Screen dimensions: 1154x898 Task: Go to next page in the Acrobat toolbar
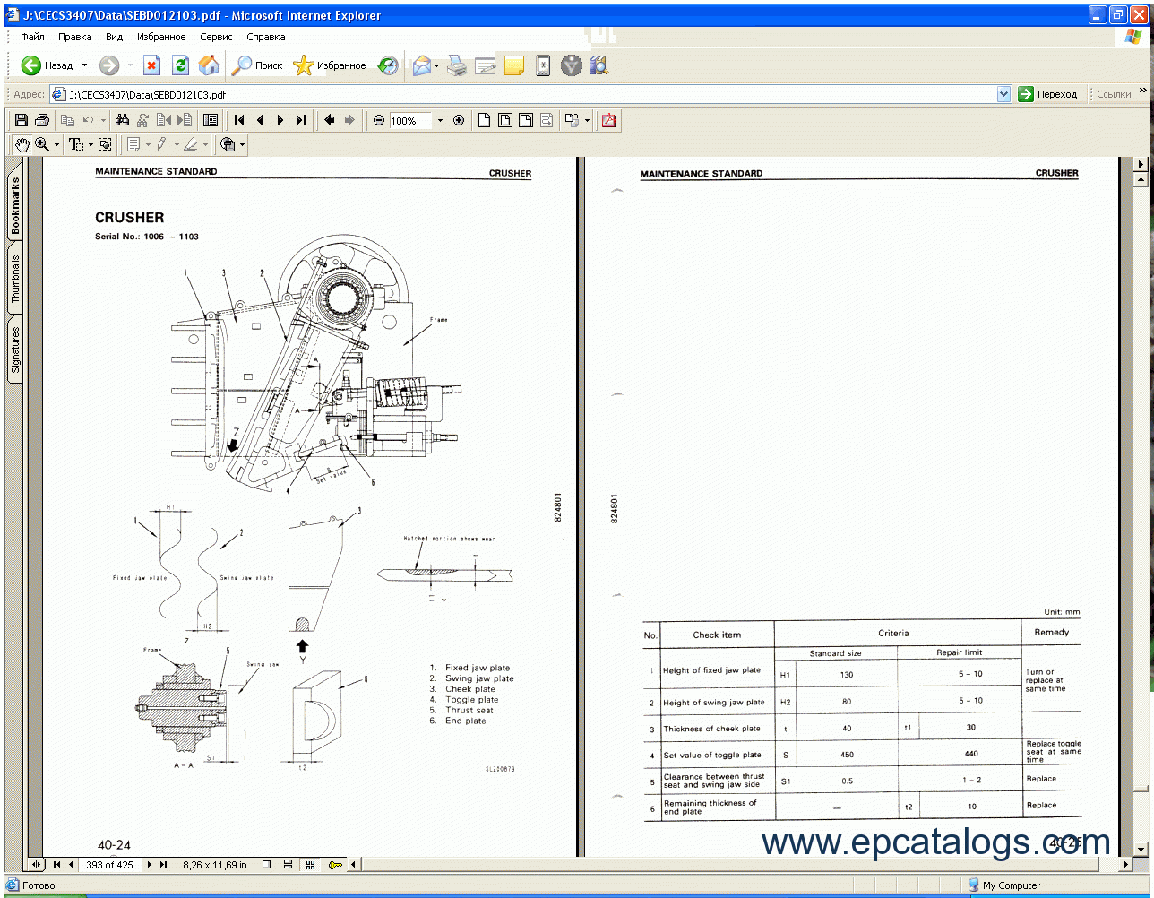click(280, 120)
